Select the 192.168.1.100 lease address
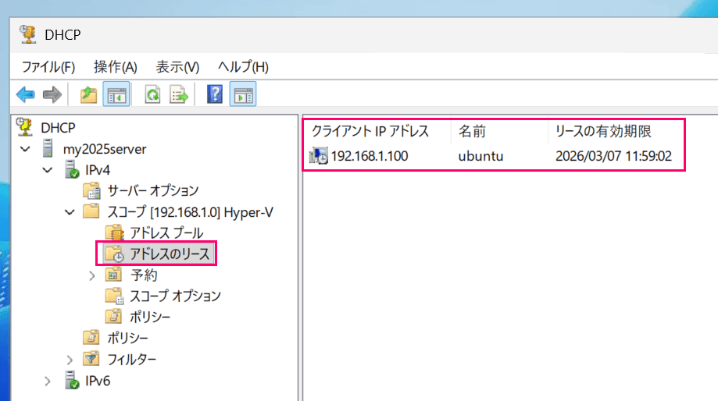 tap(370, 156)
